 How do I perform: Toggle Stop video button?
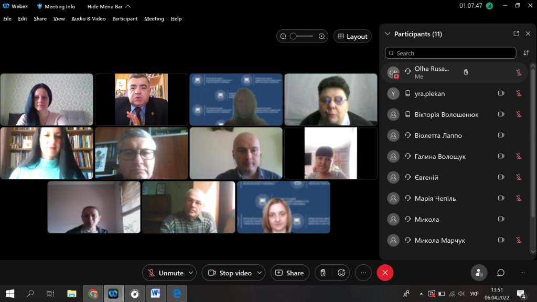click(x=230, y=273)
